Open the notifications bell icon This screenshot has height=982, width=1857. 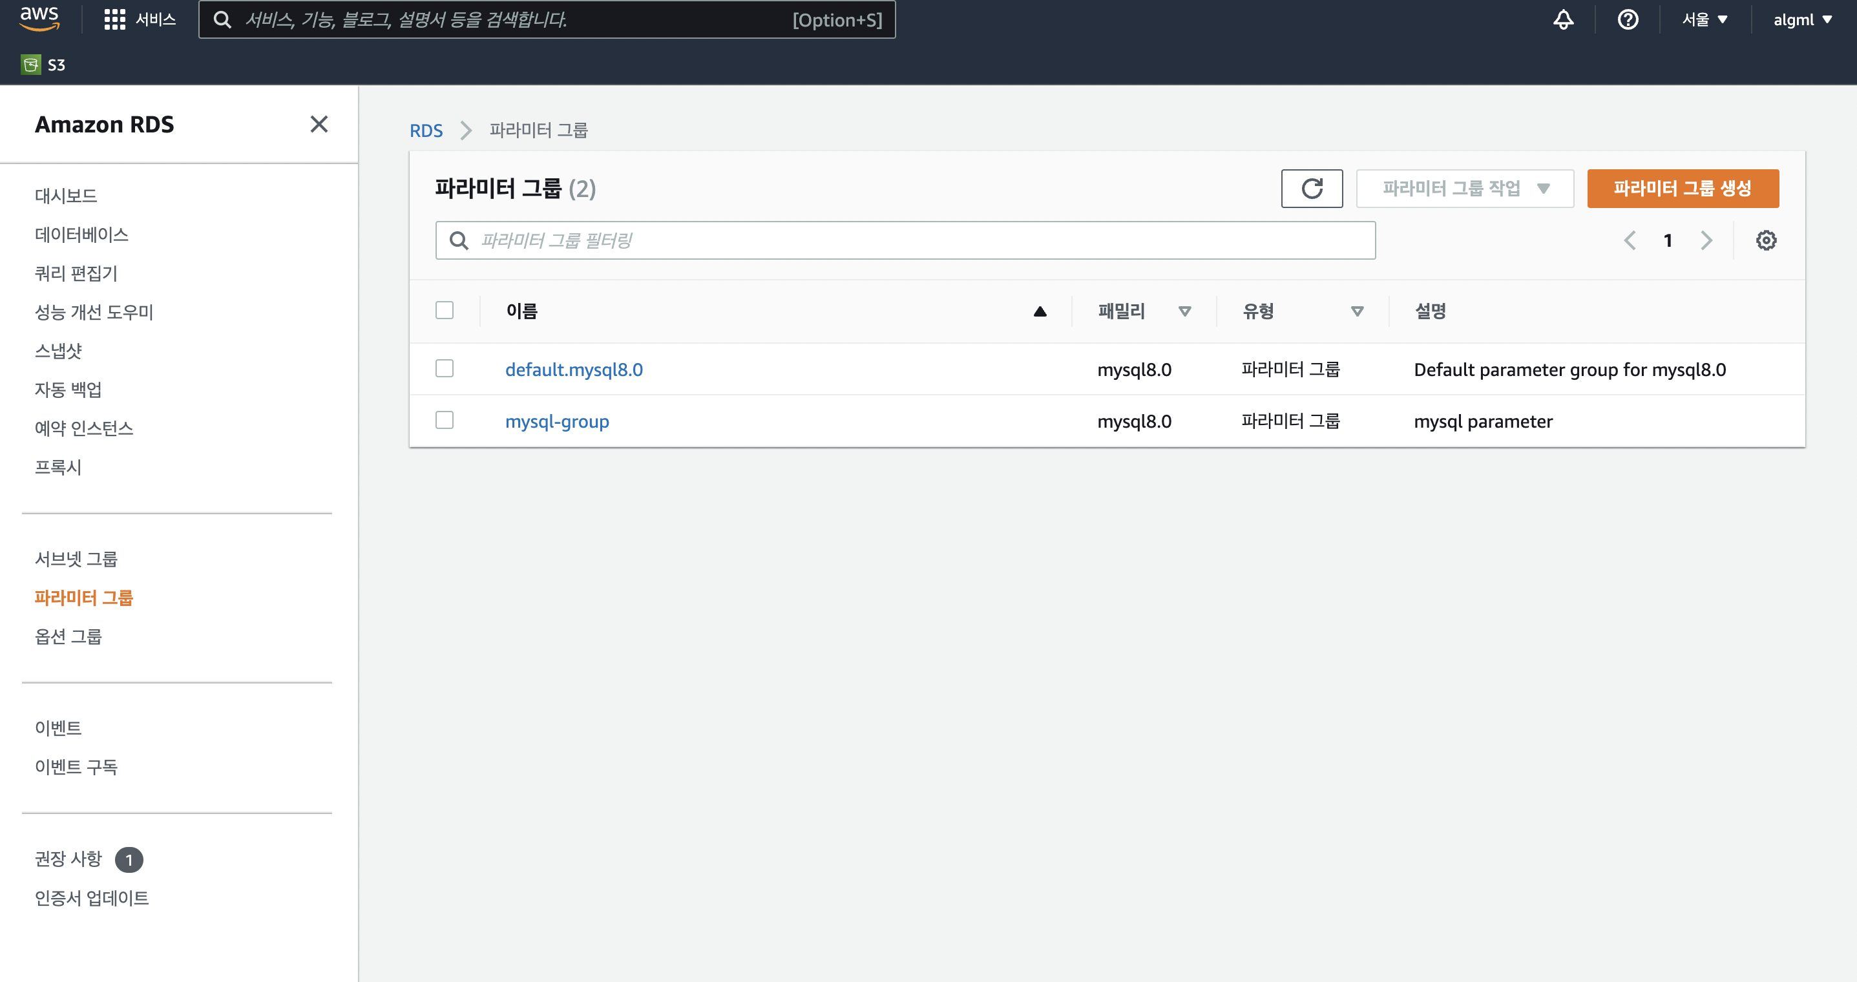(x=1563, y=19)
